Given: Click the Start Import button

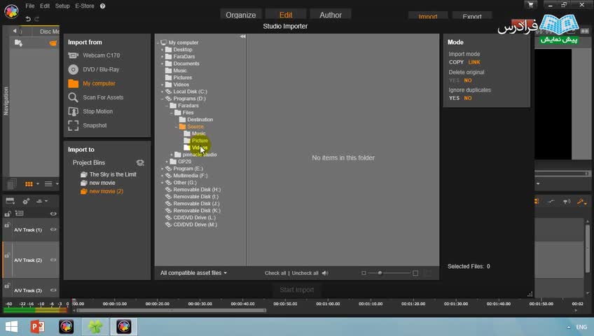Looking at the screenshot, I should point(296,290).
